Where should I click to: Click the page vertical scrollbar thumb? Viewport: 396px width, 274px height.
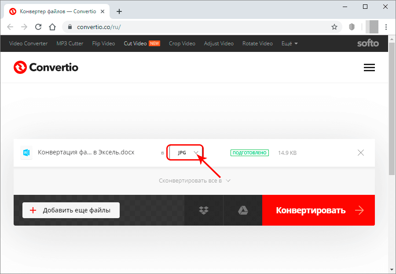pos(392,109)
